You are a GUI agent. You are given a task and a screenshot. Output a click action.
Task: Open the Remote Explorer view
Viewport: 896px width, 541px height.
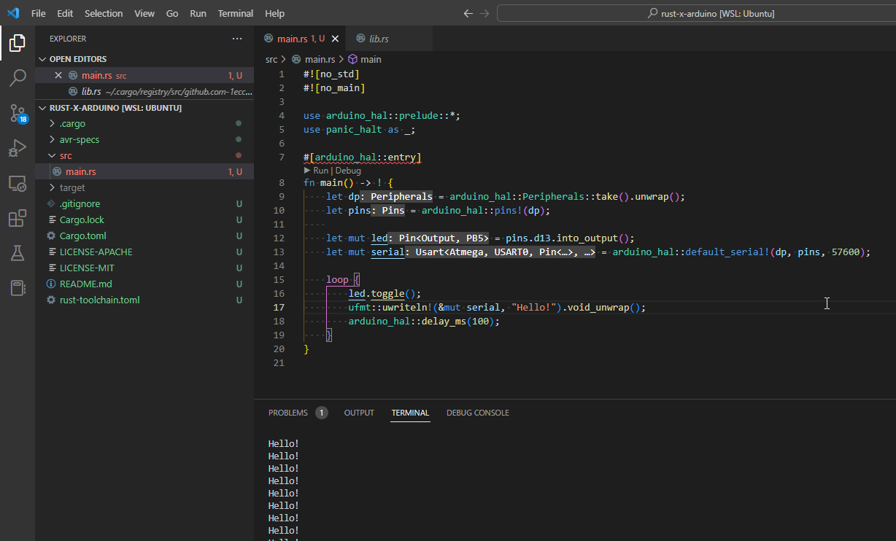(18, 184)
